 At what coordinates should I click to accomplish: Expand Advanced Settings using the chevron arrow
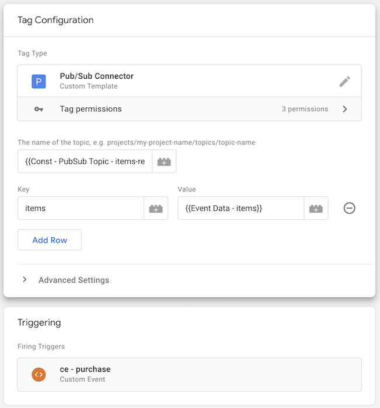point(25,280)
